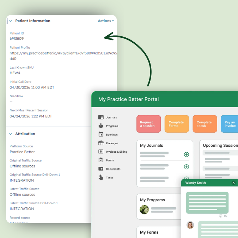Collapse the Patient Information section chevron
This screenshot has width=238, height=238.
pyautogui.click(x=11, y=21)
